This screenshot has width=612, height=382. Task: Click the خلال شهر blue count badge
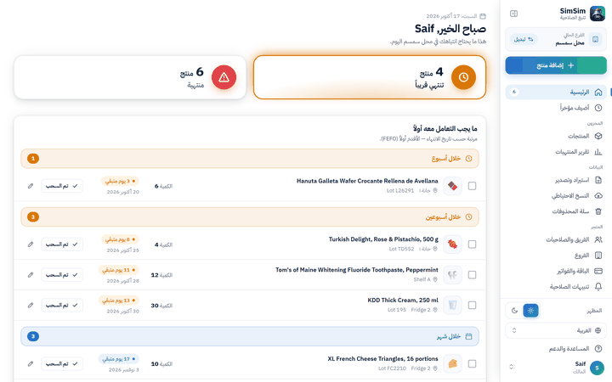point(33,336)
